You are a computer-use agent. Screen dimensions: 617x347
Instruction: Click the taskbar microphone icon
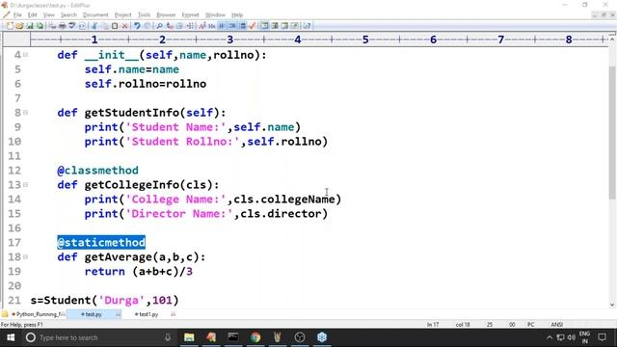168,337
